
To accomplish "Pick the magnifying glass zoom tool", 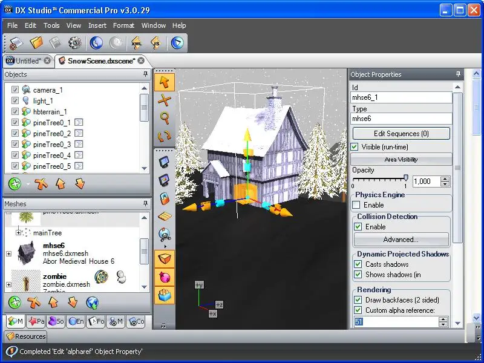I will 165,118.
